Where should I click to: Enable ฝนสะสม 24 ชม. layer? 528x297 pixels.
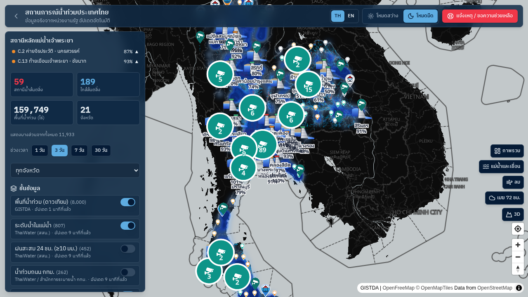coord(128,249)
